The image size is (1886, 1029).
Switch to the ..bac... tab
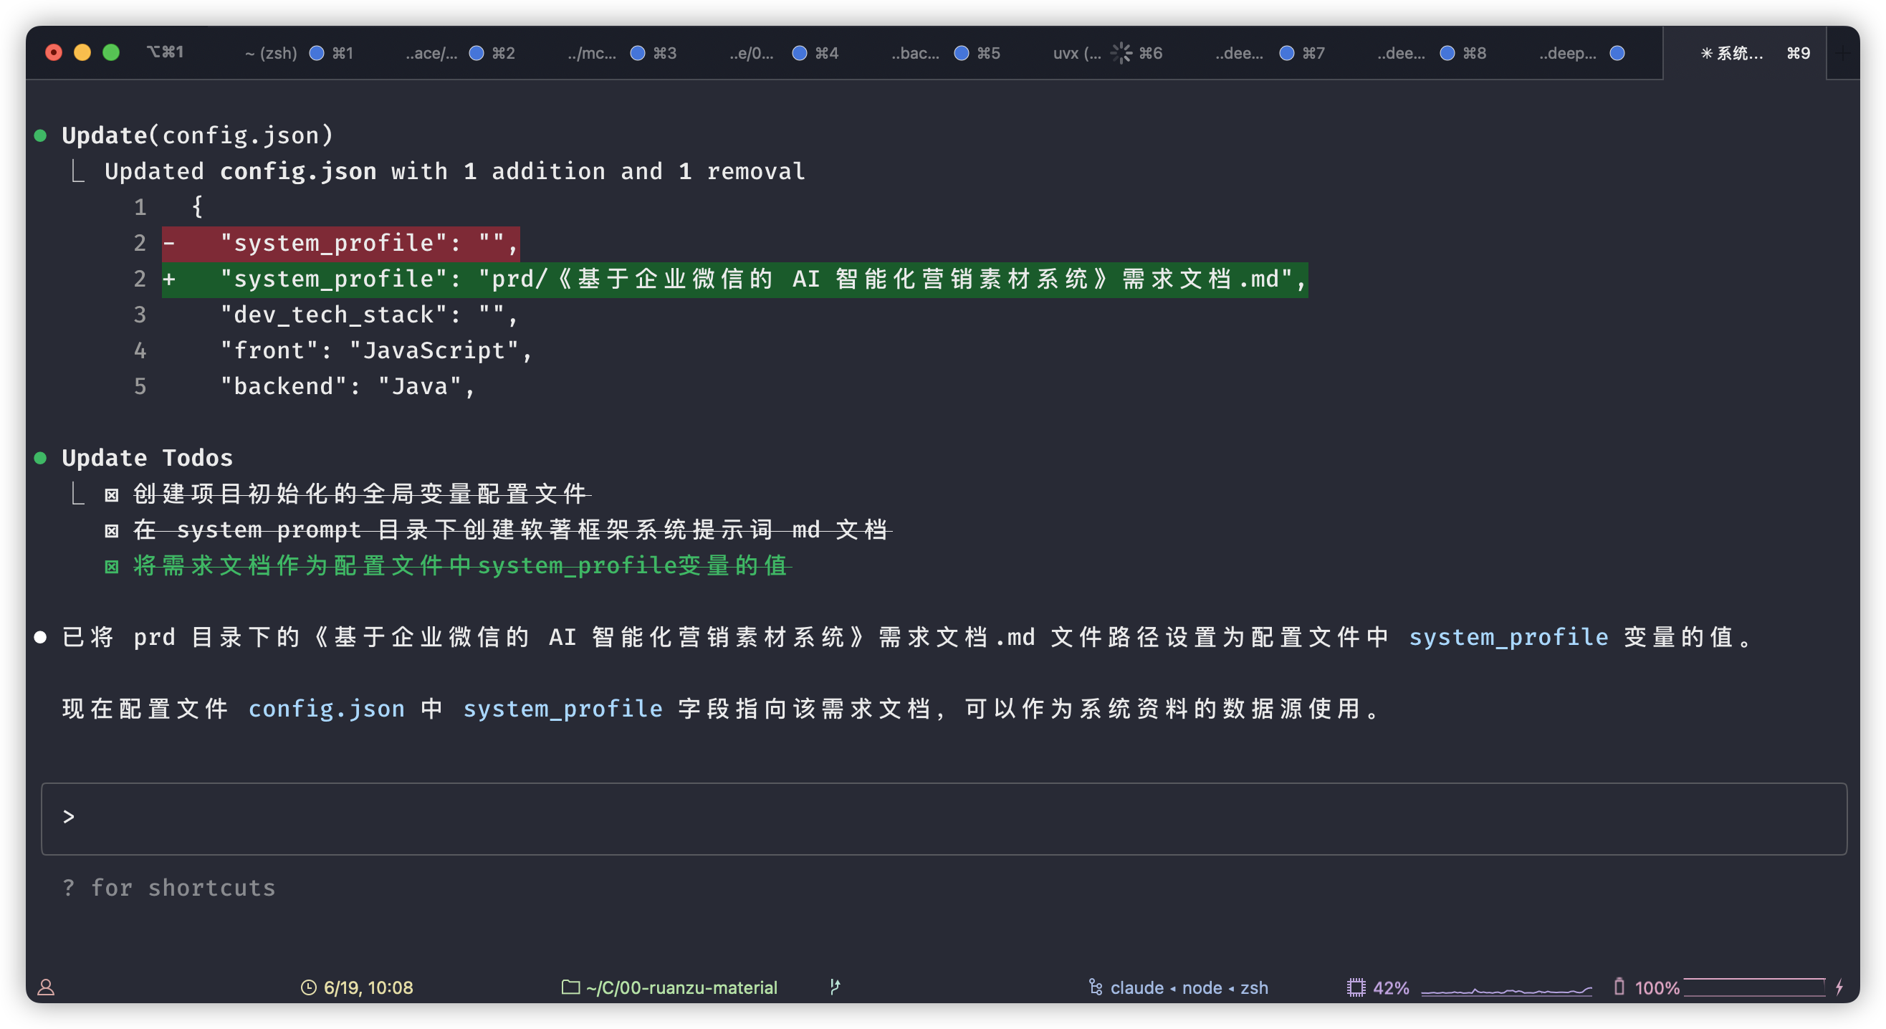(915, 53)
